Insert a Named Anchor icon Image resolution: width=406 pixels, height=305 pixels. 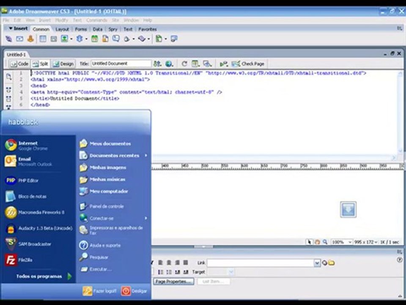point(30,39)
